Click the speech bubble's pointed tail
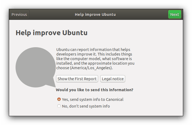 pos(50,86)
